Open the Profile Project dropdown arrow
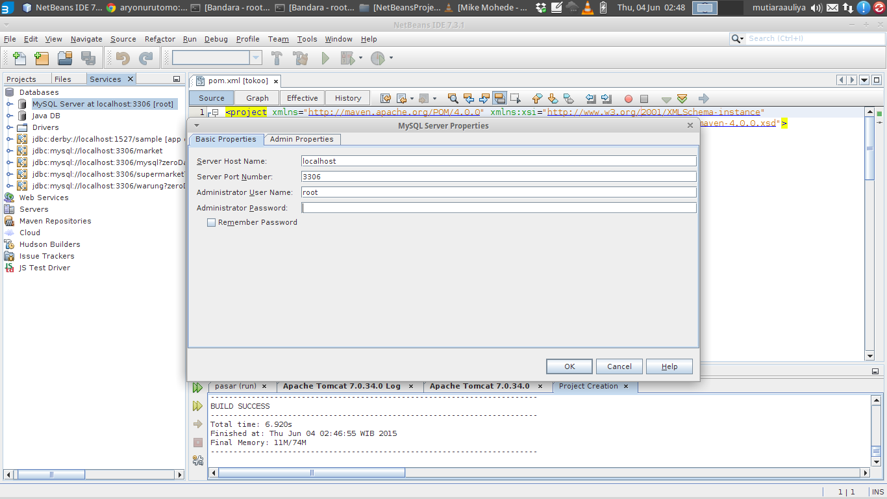Viewport: 887px width, 499px height. 391,58
